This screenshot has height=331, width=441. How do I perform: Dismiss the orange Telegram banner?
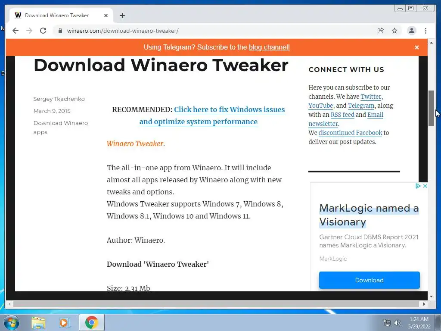click(x=417, y=47)
